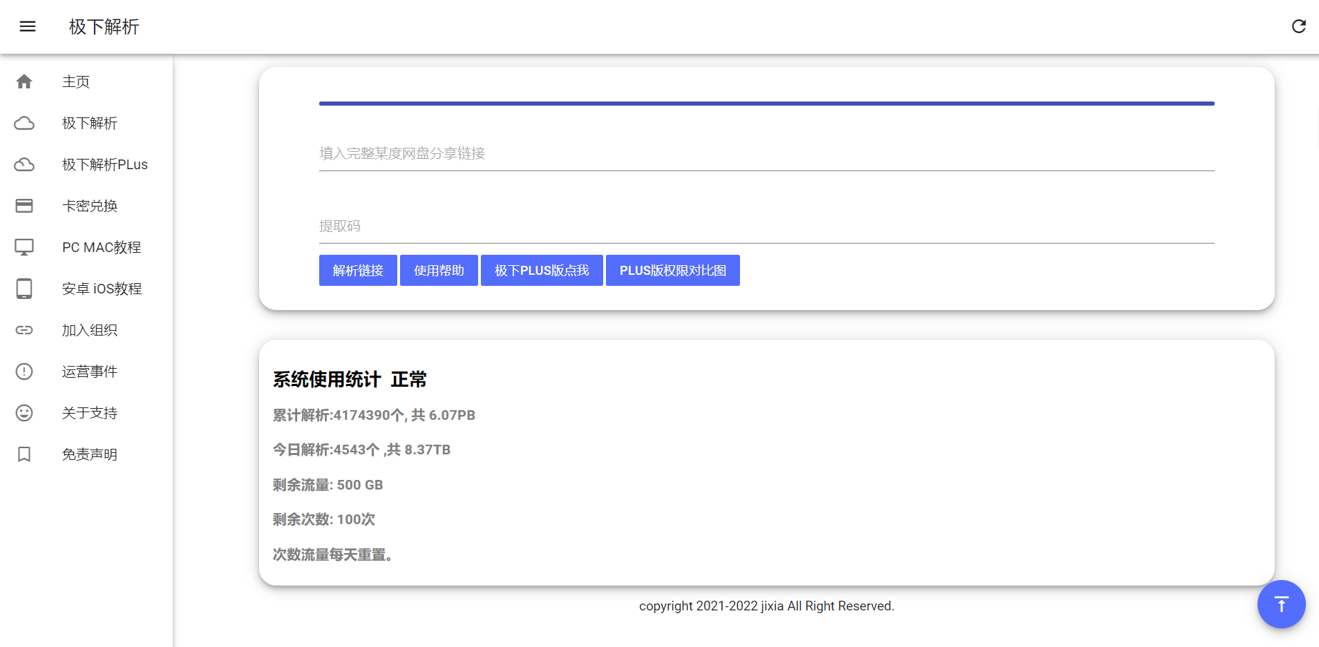Click the 今日解析:4543个 statistic line
The height and width of the screenshot is (647, 1319).
(x=361, y=450)
